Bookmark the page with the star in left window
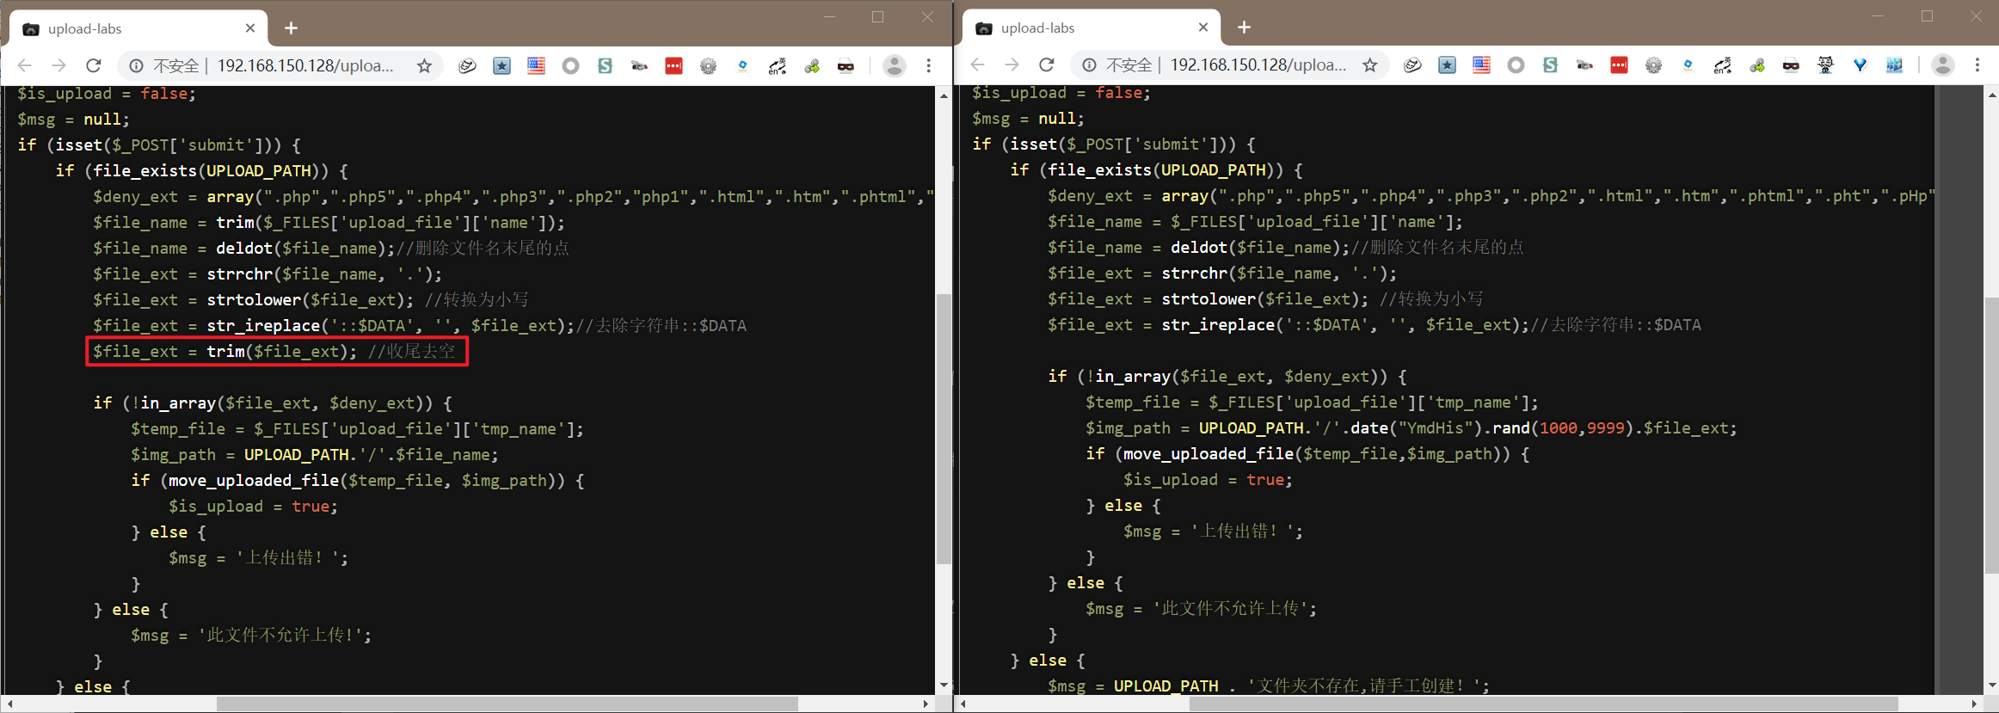This screenshot has height=713, width=1999. click(424, 65)
